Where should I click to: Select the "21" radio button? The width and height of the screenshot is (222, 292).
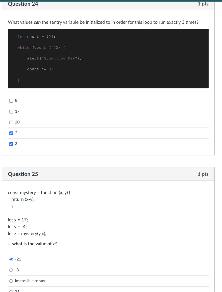click(11, 290)
